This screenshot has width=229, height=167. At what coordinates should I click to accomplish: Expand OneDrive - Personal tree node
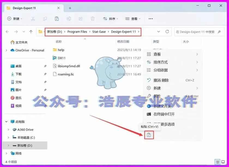pos(7,50)
